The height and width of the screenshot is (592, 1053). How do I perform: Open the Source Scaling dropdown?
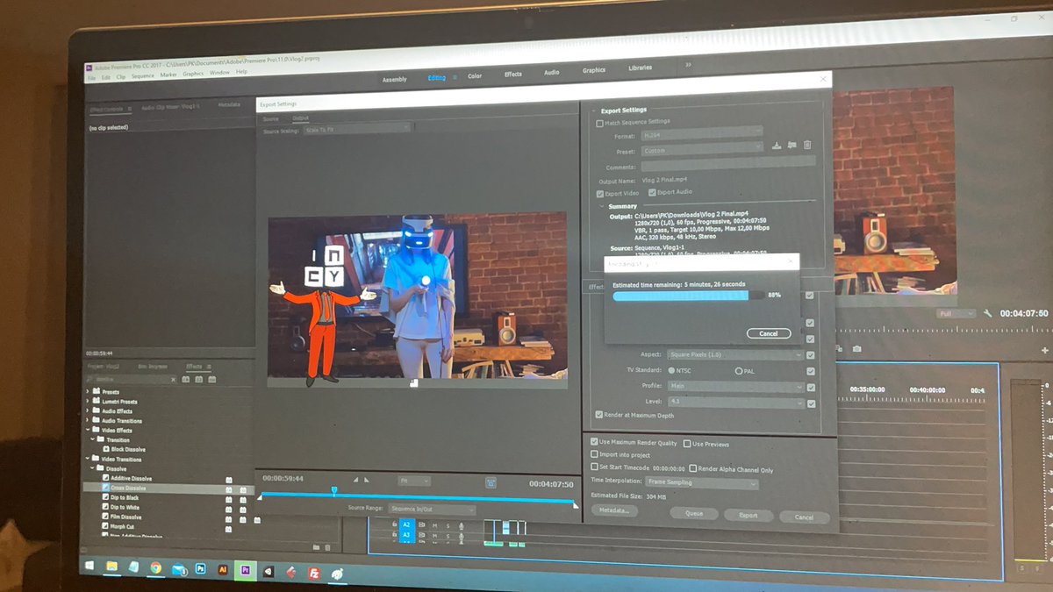tap(357, 131)
